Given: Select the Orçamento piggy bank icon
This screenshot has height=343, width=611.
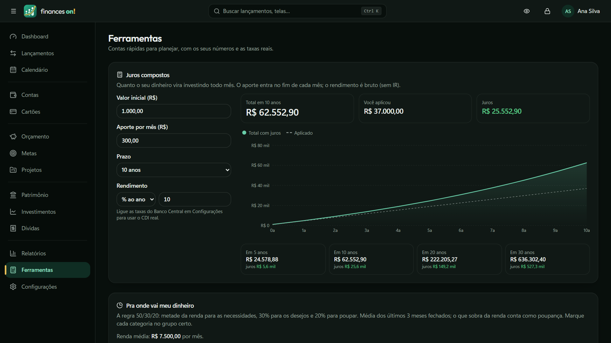Looking at the screenshot, I should [13, 137].
